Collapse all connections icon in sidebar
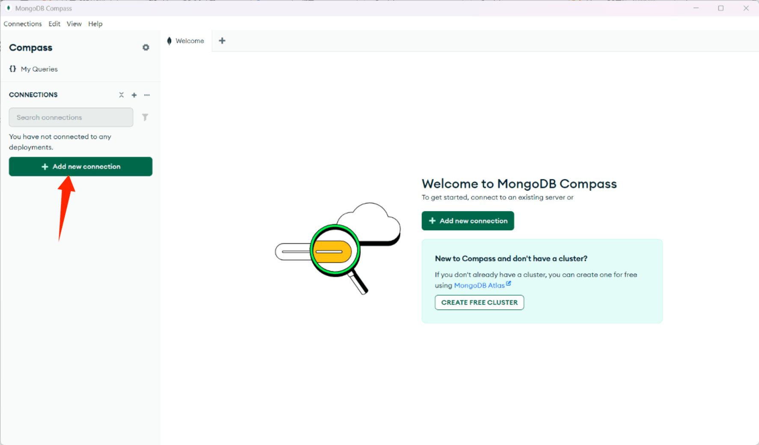 [122, 95]
